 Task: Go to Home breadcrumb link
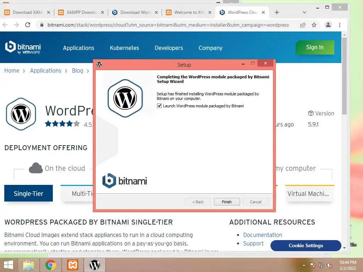pyautogui.click(x=12, y=70)
